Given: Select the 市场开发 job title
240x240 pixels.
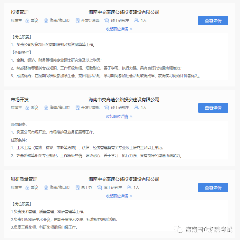Looking at the screenshot, I should point(20,100).
